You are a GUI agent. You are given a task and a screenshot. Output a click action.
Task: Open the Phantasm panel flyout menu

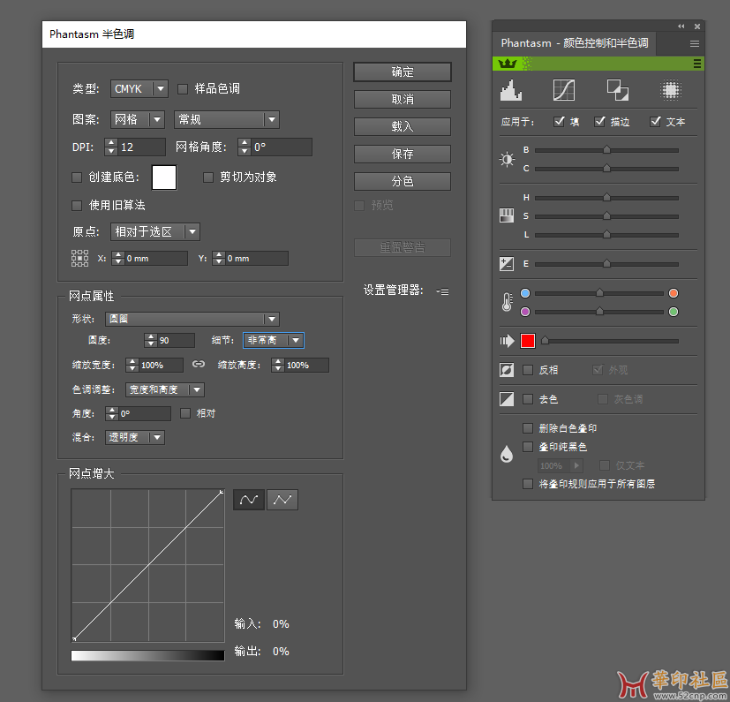(x=694, y=43)
